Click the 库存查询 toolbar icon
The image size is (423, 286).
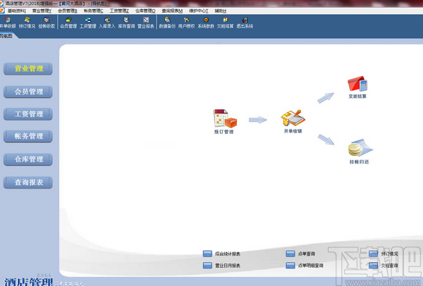click(x=126, y=23)
